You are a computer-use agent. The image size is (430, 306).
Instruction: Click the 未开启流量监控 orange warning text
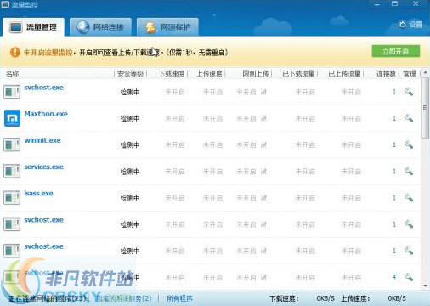pos(48,53)
